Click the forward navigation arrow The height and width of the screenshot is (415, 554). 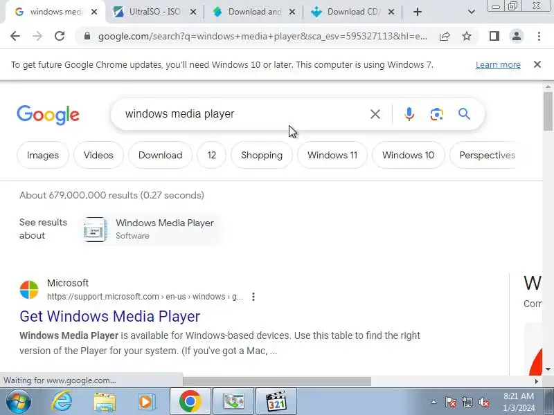[37, 36]
